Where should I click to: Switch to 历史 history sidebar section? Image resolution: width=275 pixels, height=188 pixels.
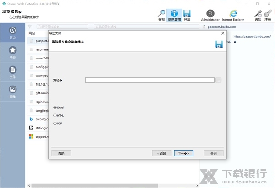click(13, 33)
